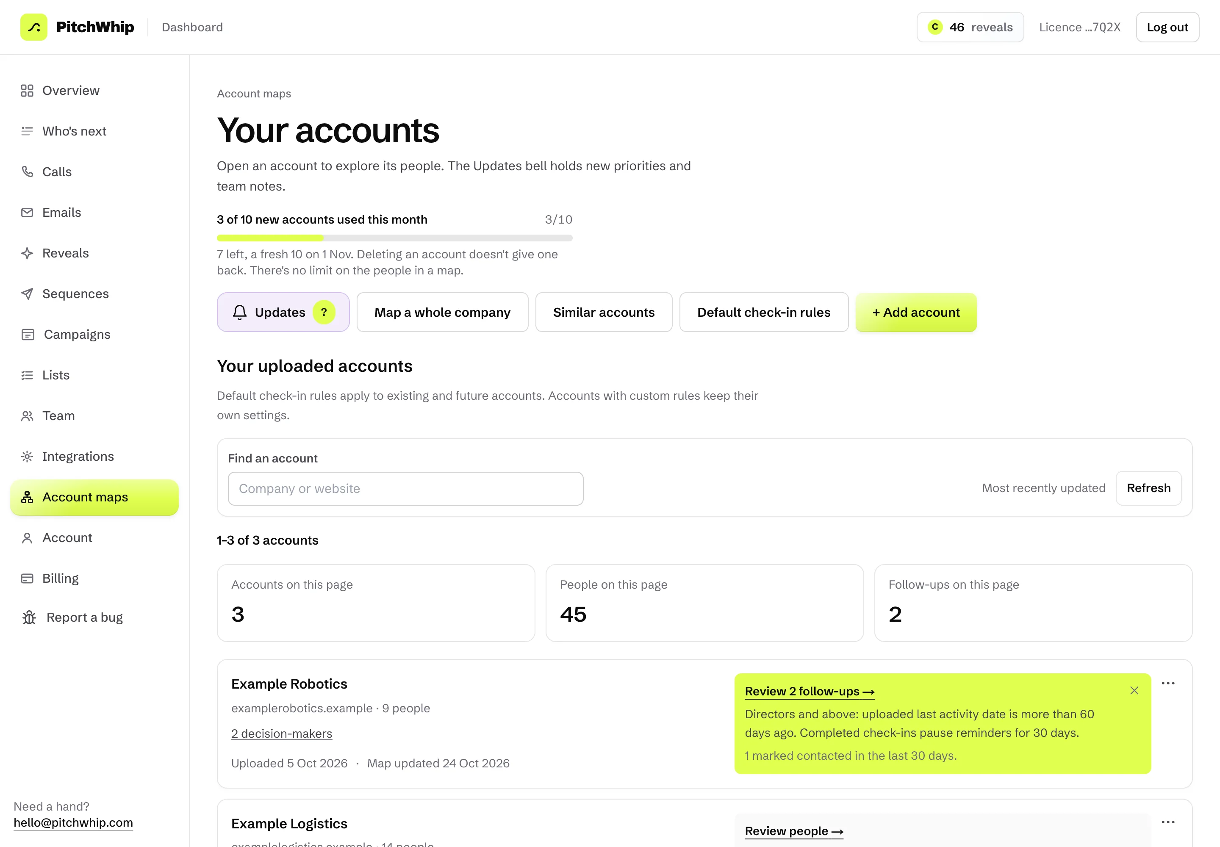1220x847 pixels.
Task: Click the Updates button
Action: point(283,312)
